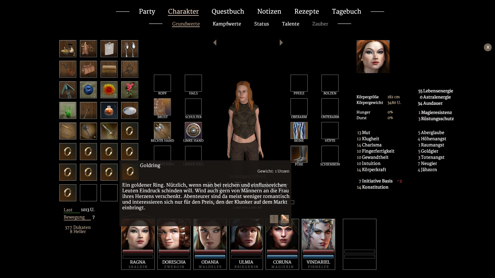Click the empty BOLZEN equipment slot

point(330,83)
